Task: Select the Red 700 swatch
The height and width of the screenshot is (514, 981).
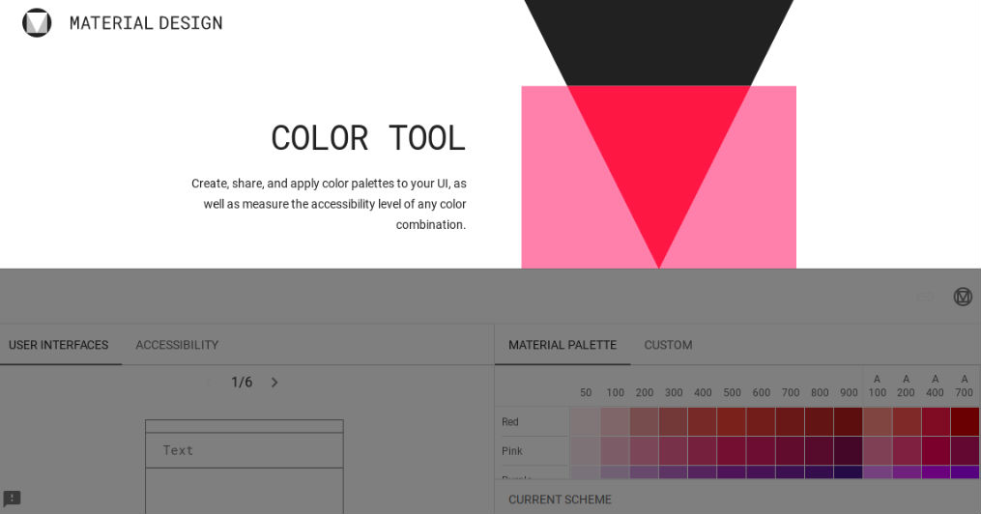Action: [791, 421]
